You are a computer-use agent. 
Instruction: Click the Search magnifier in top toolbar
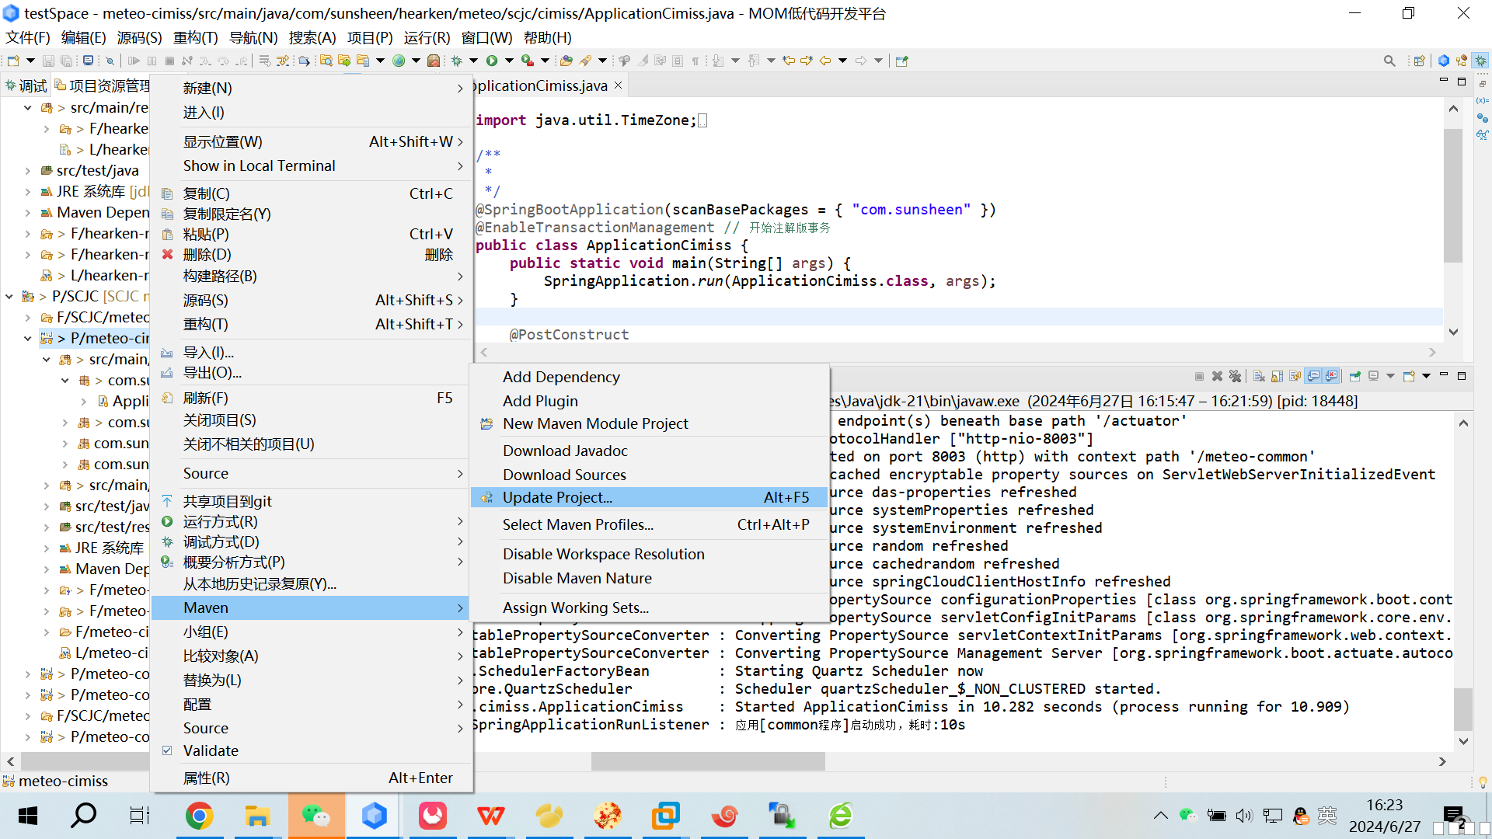(1389, 61)
